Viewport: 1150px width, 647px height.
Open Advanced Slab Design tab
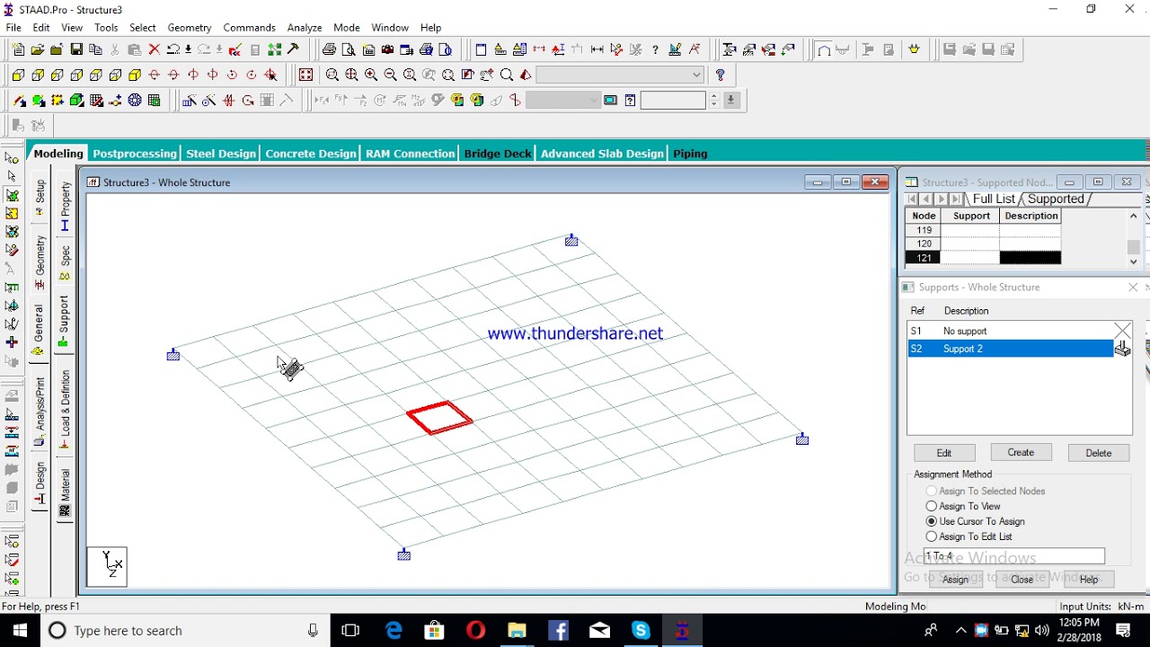(x=602, y=154)
